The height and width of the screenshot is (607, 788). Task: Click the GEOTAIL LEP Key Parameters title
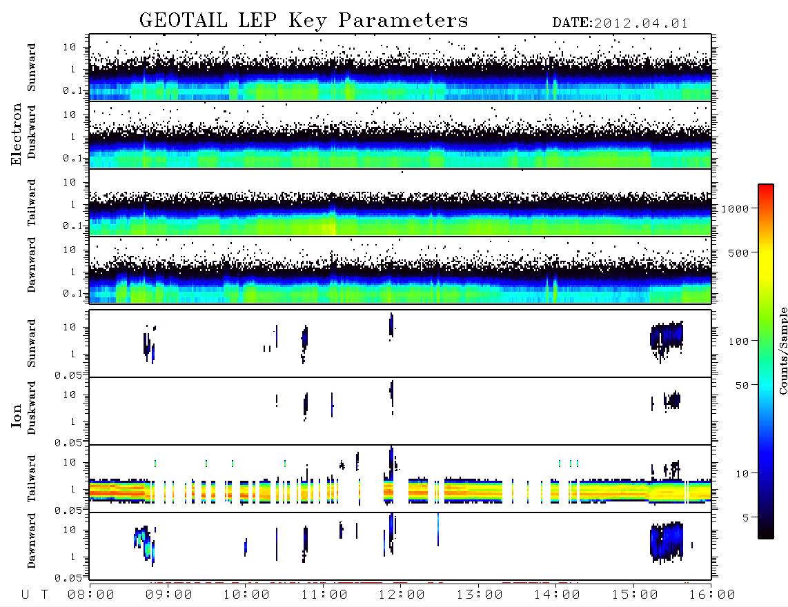(304, 21)
